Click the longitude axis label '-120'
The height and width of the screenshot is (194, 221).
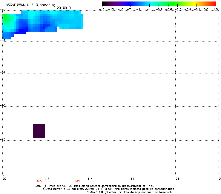[x=3, y=179]
